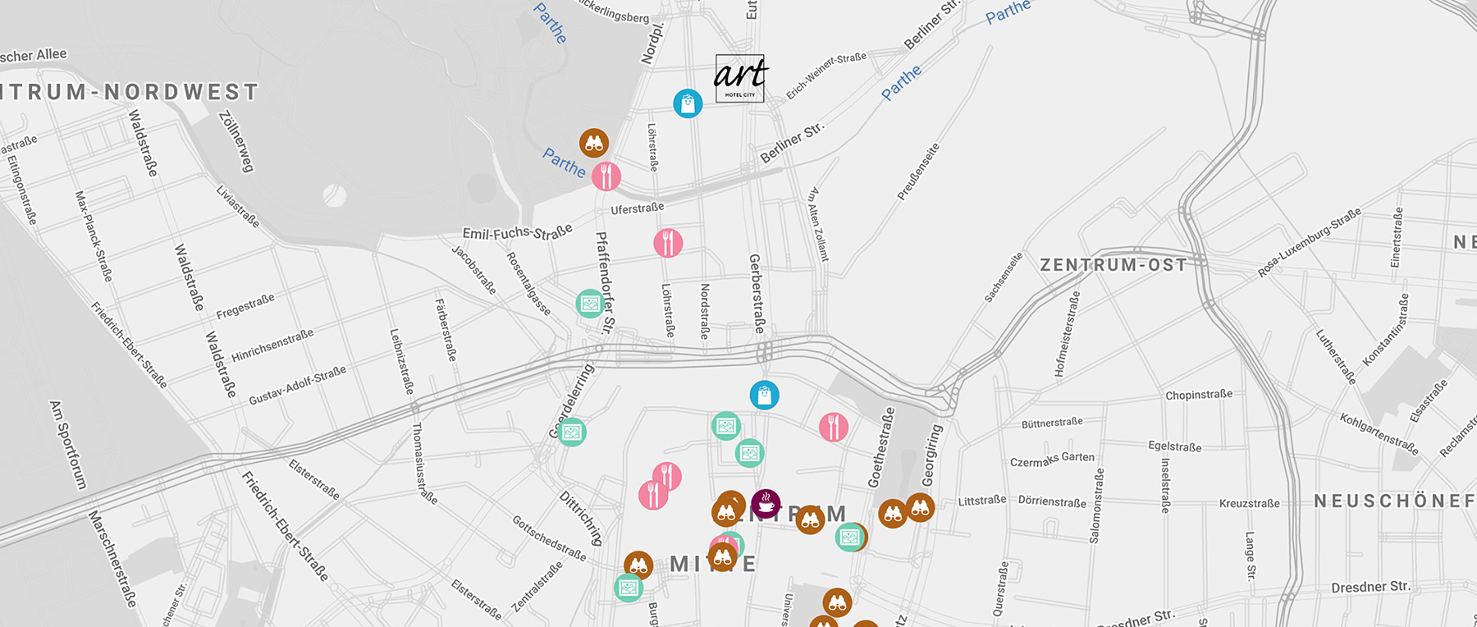
Task: Open binoculars marker left of MITTE label
Action: 638,565
